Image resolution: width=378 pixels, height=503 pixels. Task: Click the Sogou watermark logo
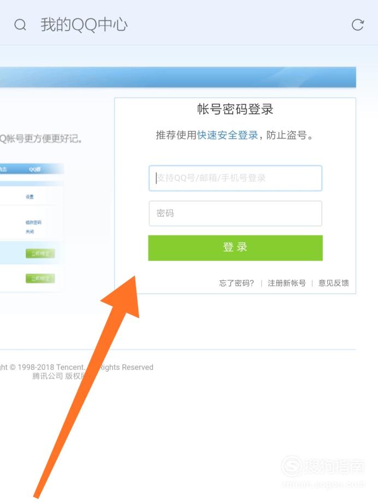click(323, 466)
